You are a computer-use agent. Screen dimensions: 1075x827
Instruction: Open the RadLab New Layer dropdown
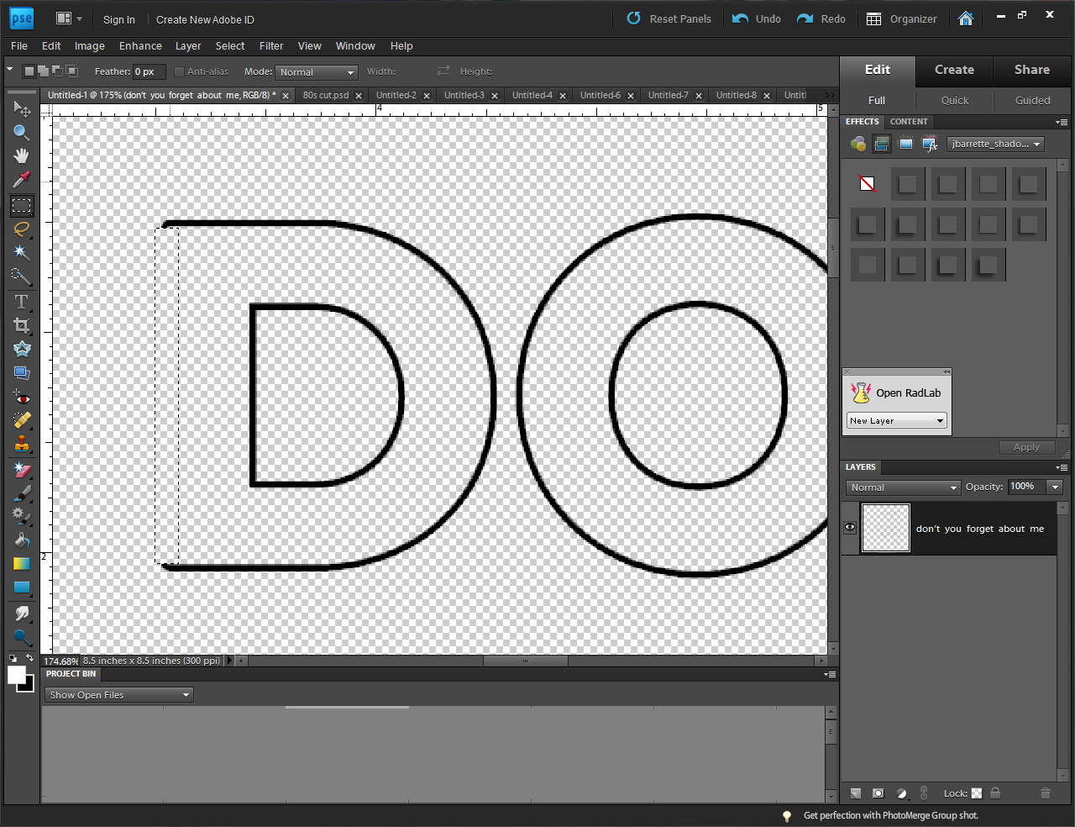897,420
